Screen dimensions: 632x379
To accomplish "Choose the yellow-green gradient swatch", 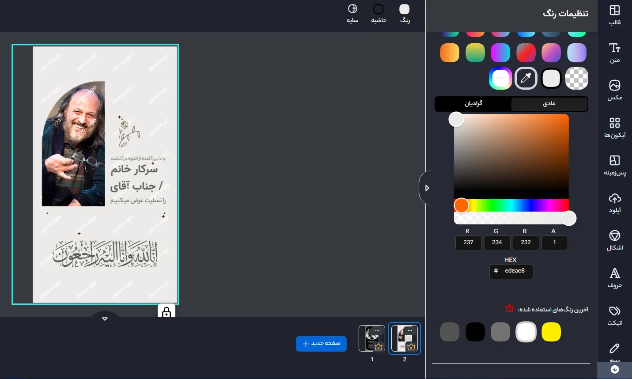I will click(475, 53).
